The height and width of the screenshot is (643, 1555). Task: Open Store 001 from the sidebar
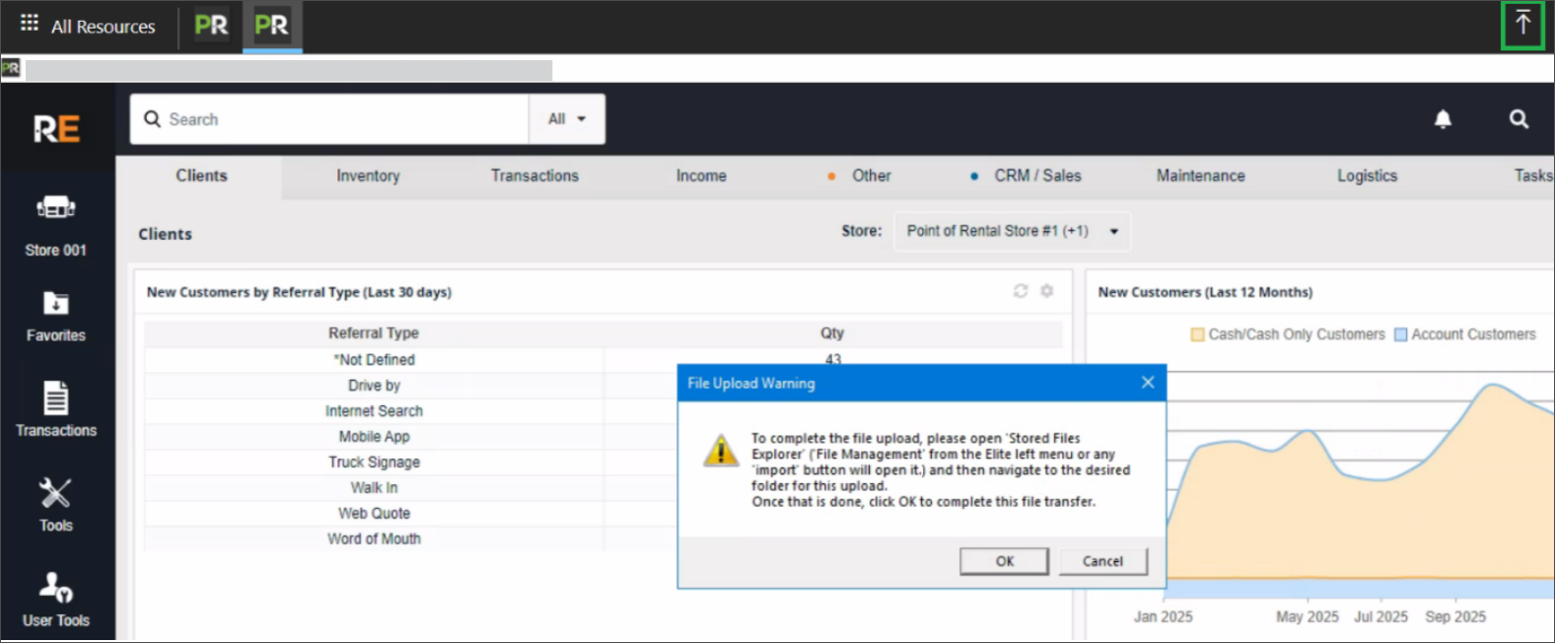(56, 225)
